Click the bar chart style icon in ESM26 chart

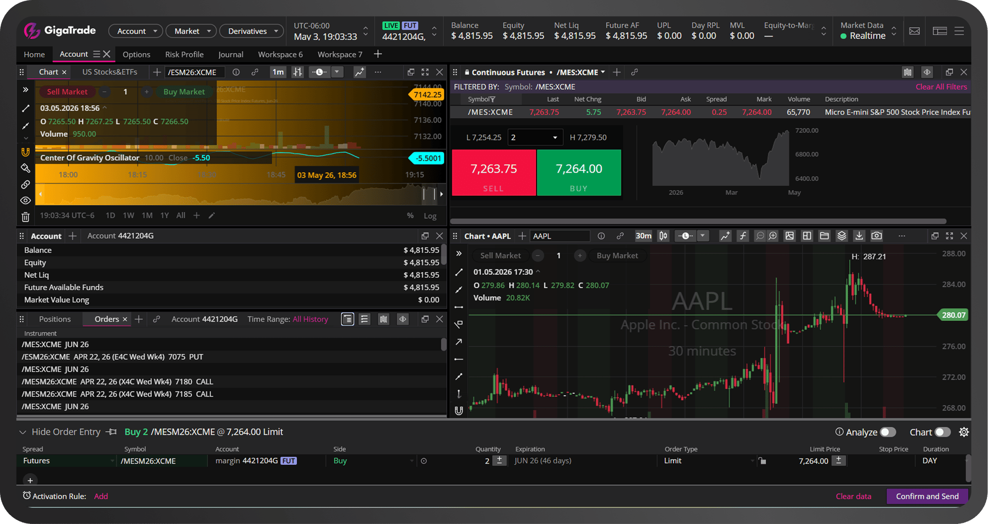point(297,72)
